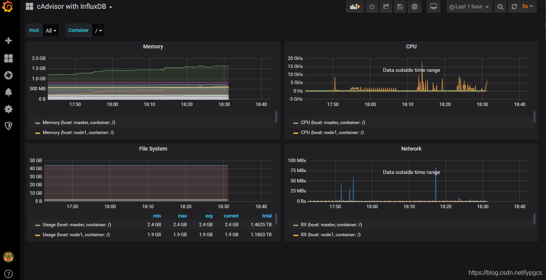Click the 1.4625 TB total value
The height and width of the screenshot is (280, 546).
(x=261, y=225)
